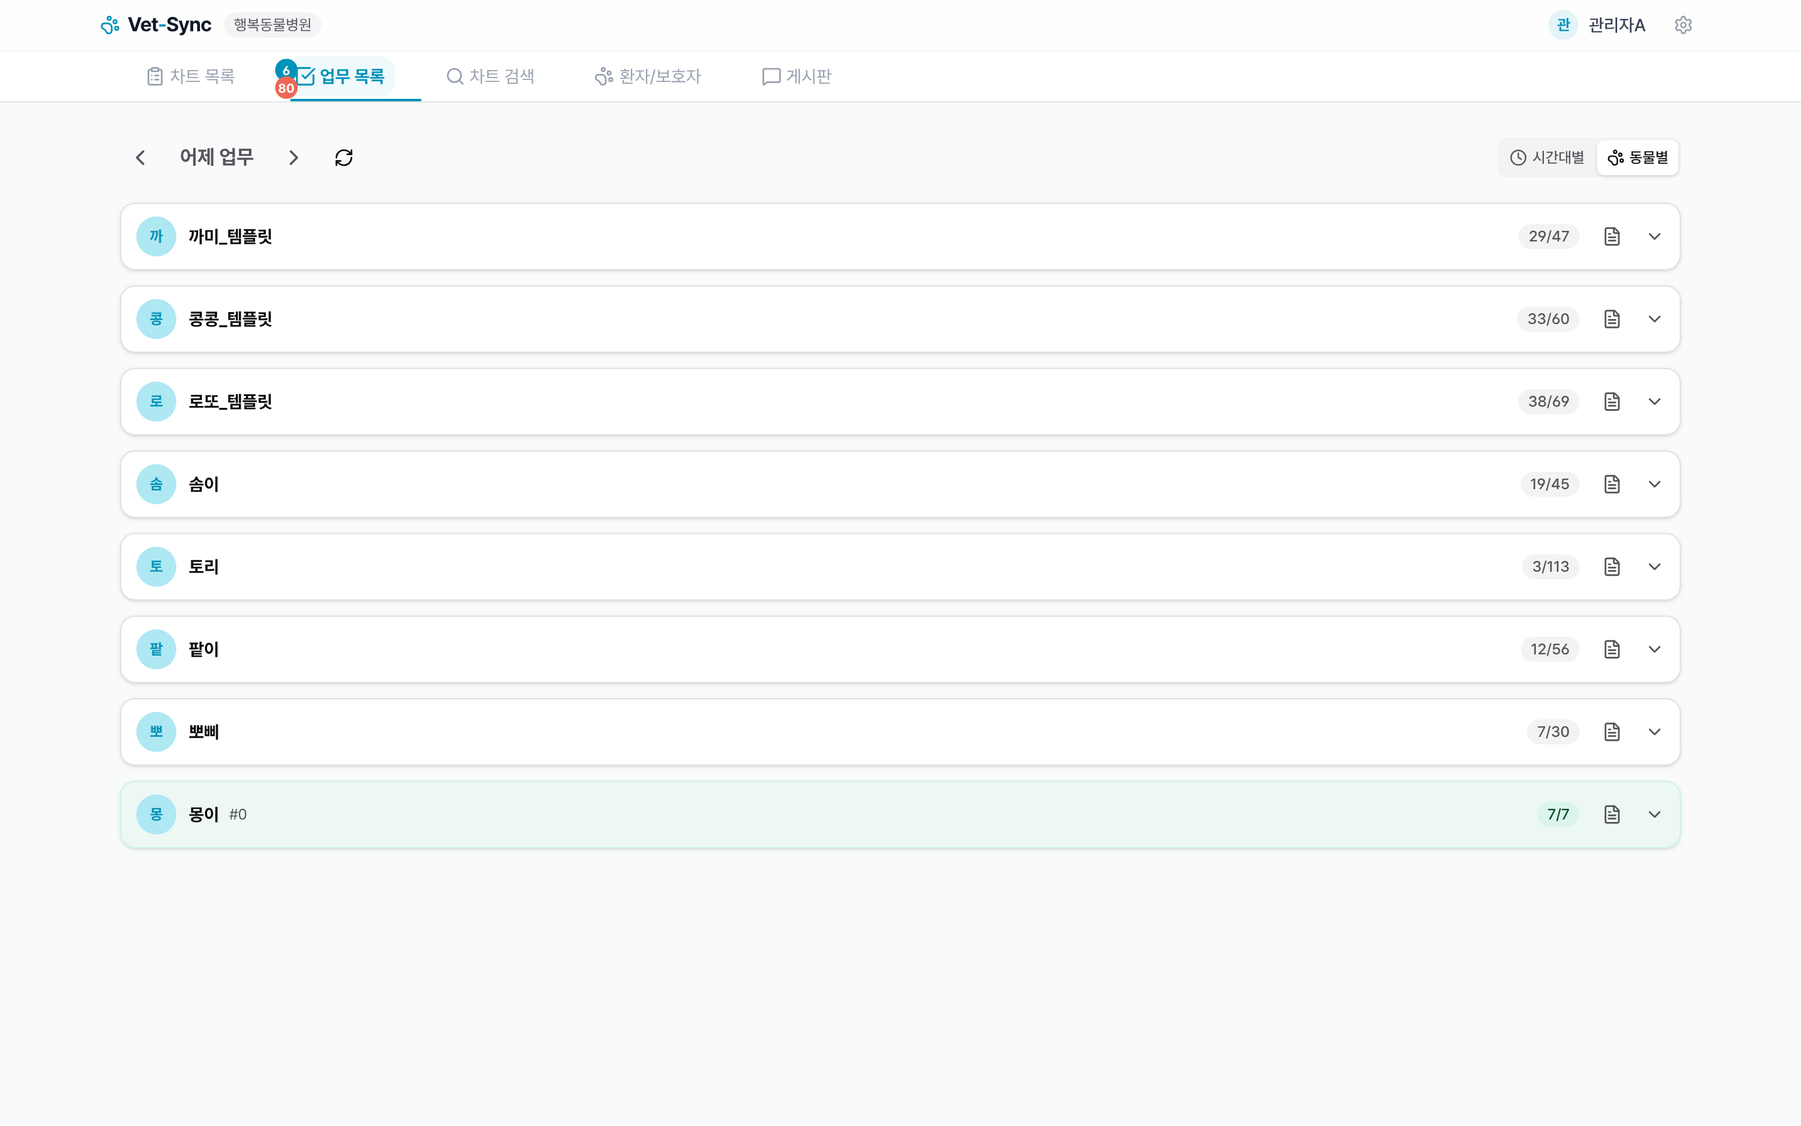Screen dimensions: 1801x1126
Task: Expand the 팥이 row chevron
Action: pyautogui.click(x=1655, y=649)
